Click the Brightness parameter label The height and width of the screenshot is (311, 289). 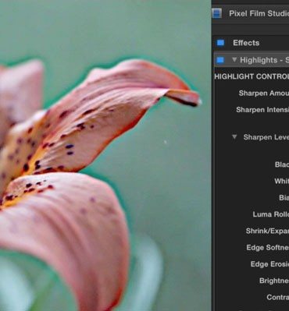(274, 281)
